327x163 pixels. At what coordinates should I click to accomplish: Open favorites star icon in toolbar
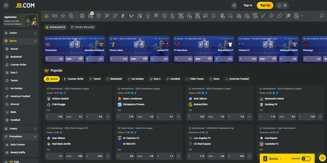[x=63, y=16]
